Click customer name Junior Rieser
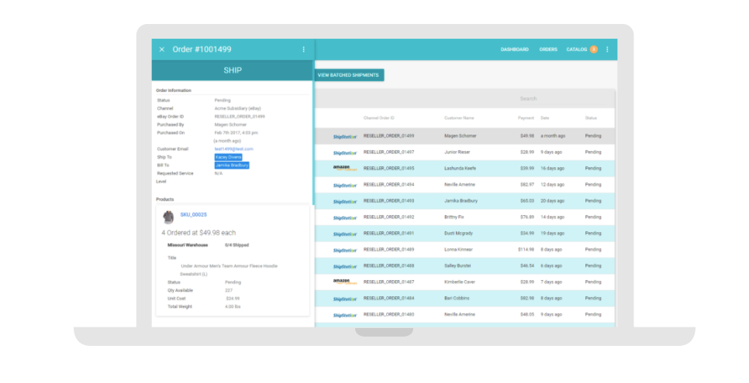749x383 pixels. pos(457,152)
